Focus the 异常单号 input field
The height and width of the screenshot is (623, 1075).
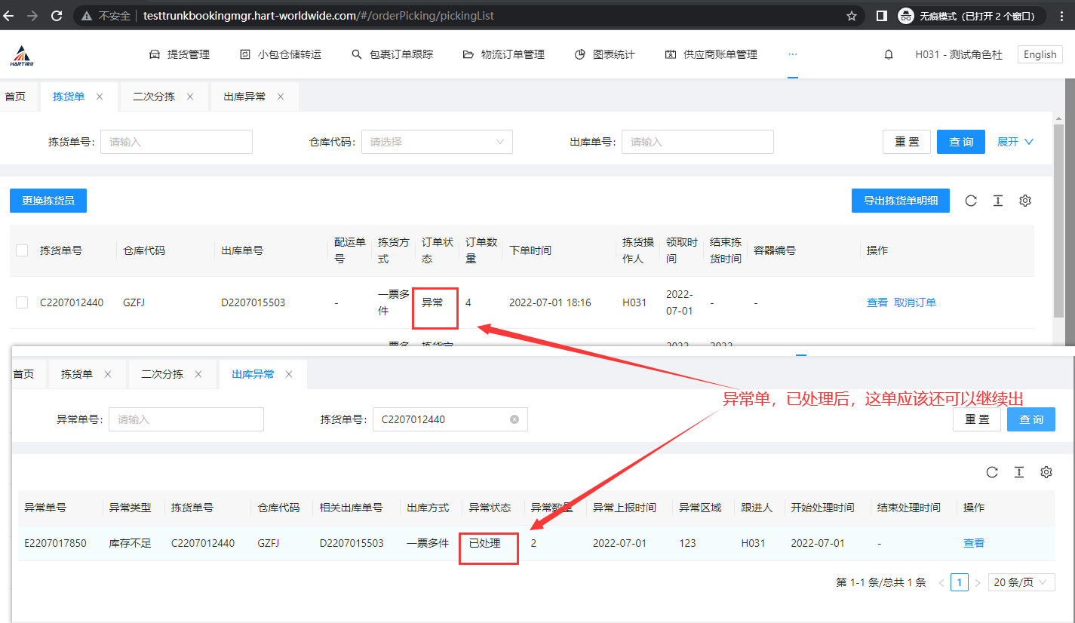[186, 419]
